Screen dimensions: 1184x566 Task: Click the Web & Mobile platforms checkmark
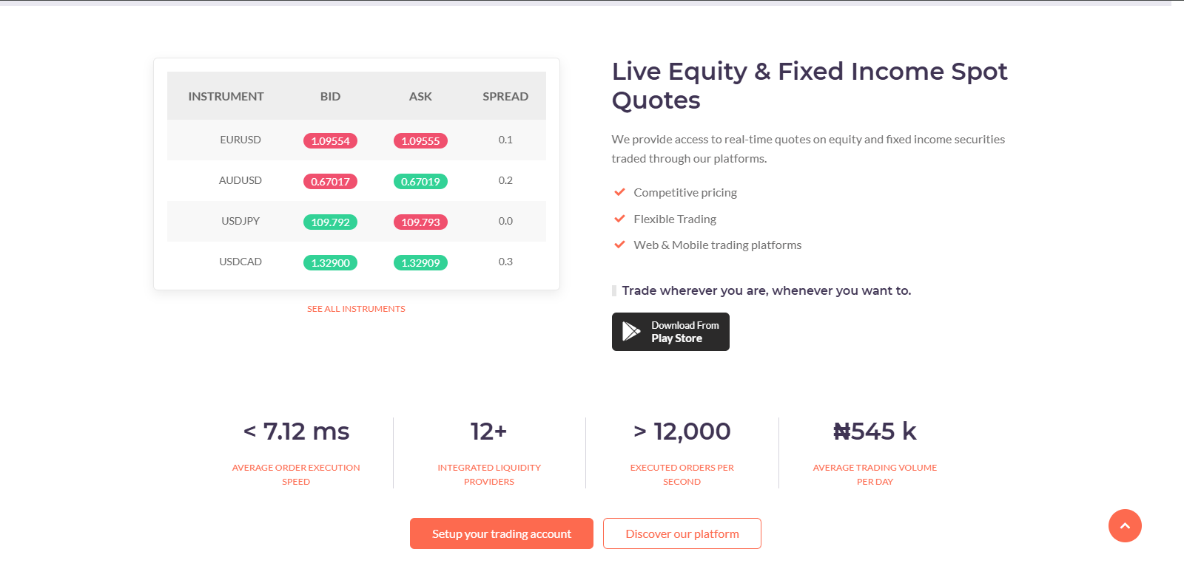pyautogui.click(x=620, y=245)
